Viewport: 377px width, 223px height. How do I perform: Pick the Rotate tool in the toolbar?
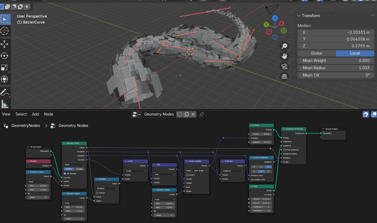[5, 56]
